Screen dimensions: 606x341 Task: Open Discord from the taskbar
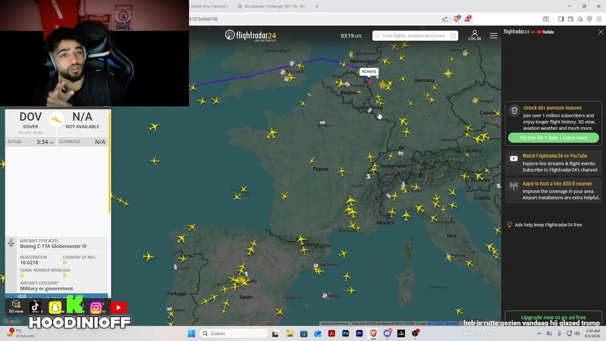point(387,333)
